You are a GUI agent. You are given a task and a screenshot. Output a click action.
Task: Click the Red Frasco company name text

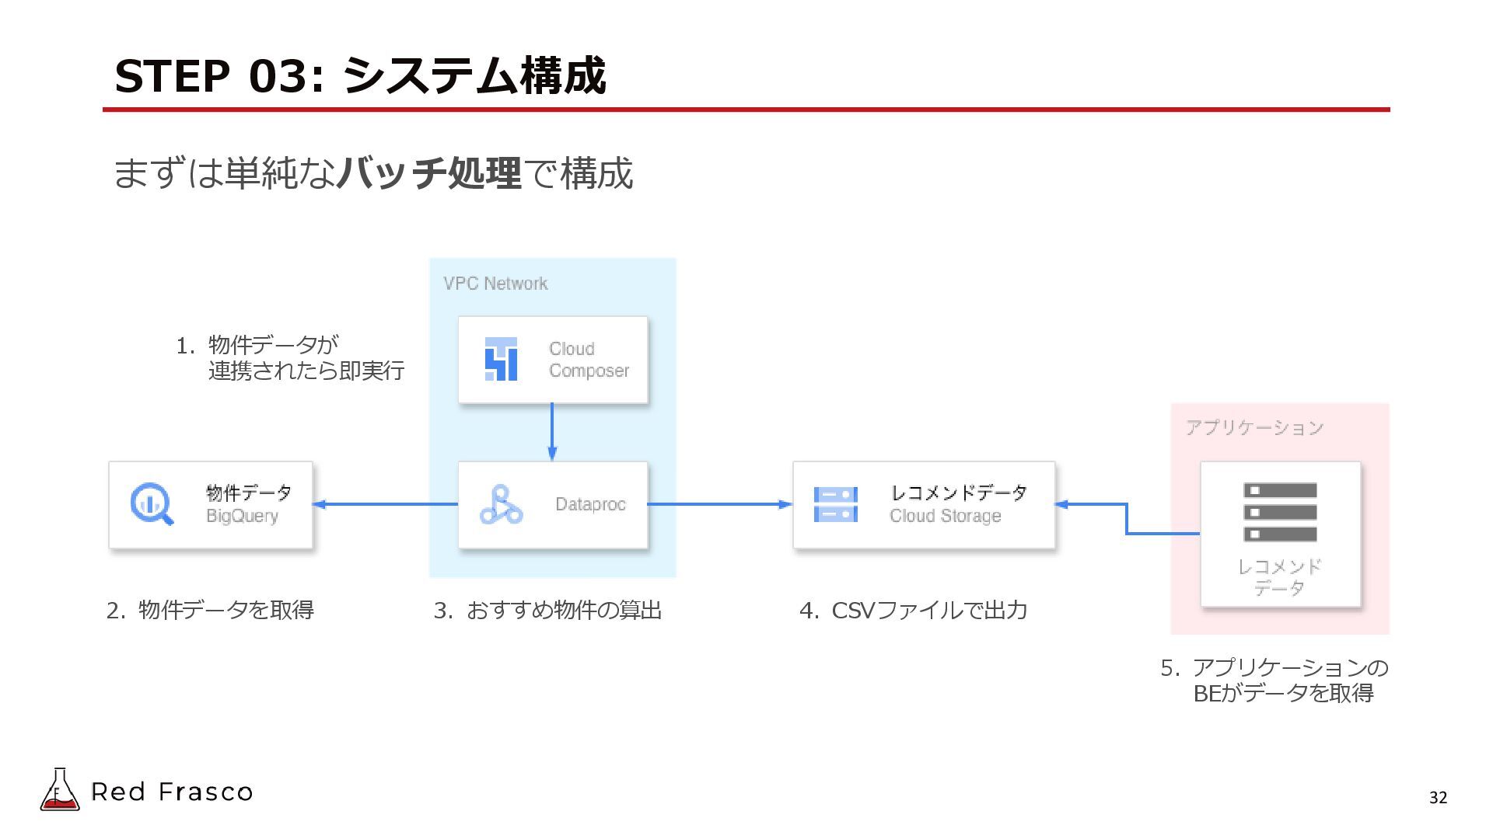click(x=172, y=792)
